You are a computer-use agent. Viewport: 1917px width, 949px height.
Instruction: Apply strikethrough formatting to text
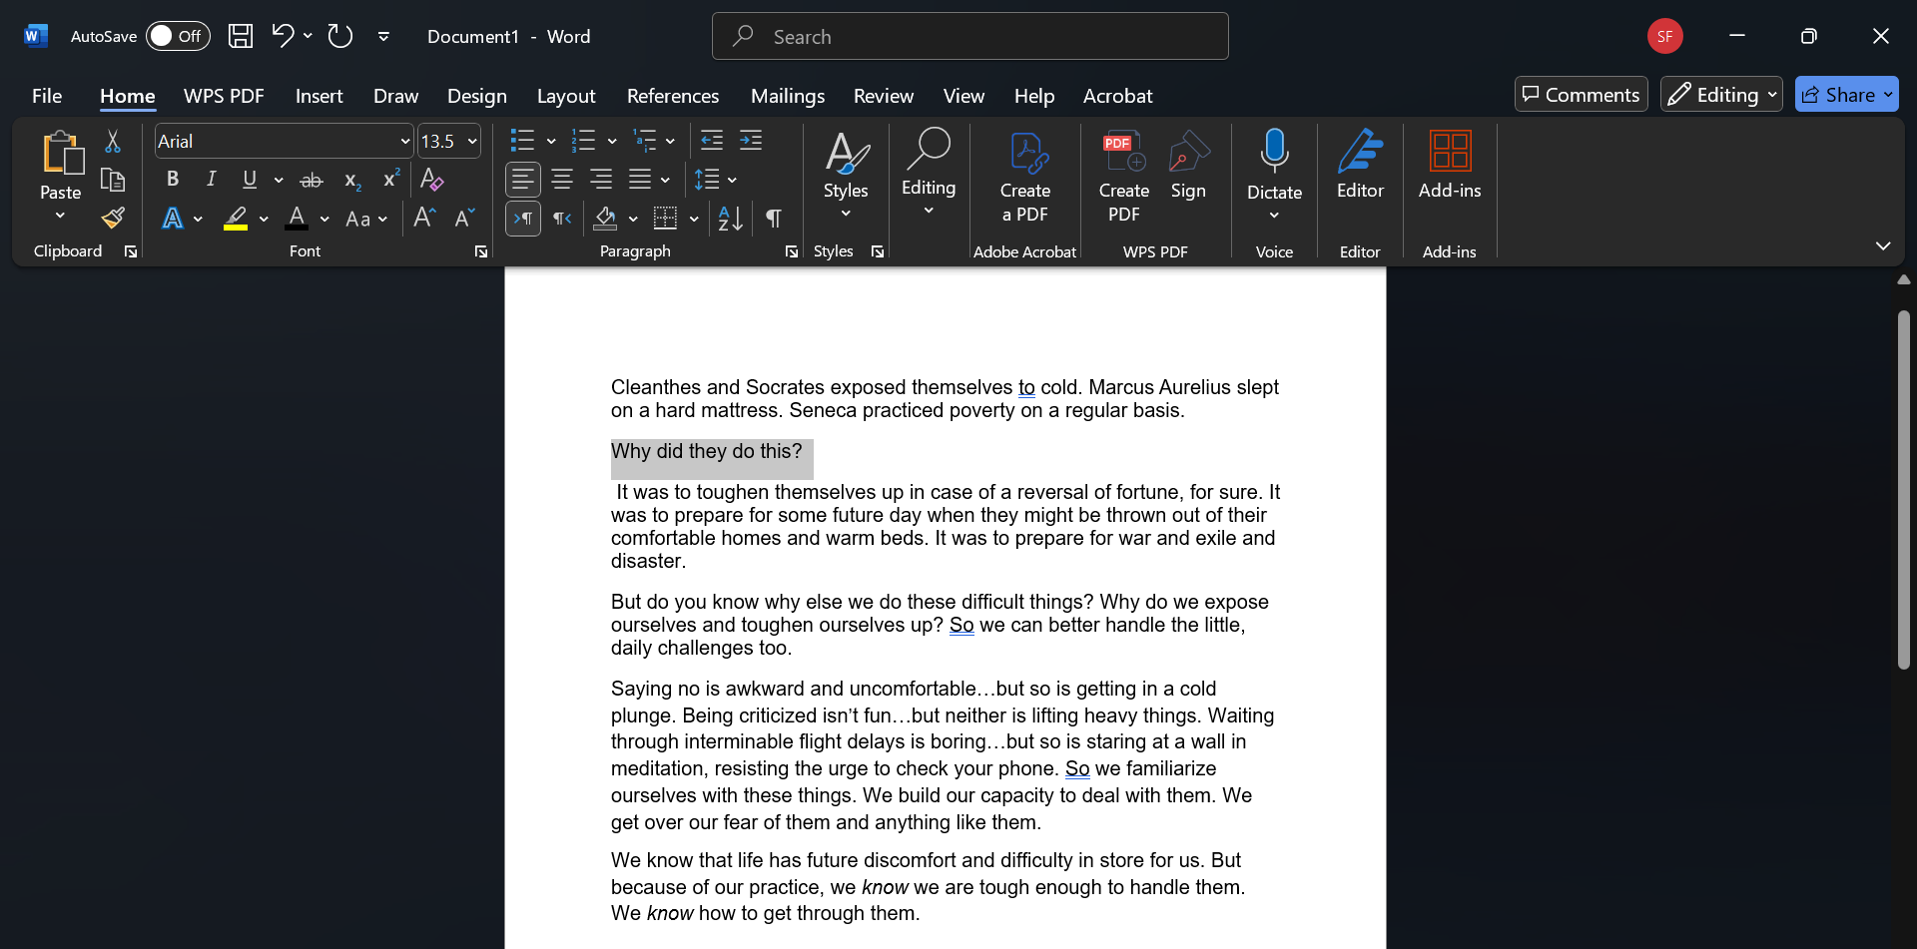(x=312, y=180)
